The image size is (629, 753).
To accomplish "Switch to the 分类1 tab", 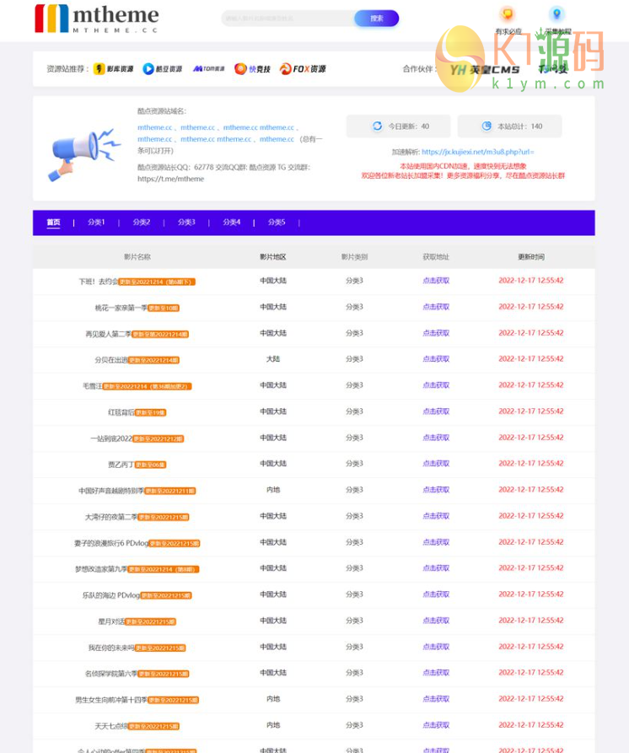I will 96,223.
